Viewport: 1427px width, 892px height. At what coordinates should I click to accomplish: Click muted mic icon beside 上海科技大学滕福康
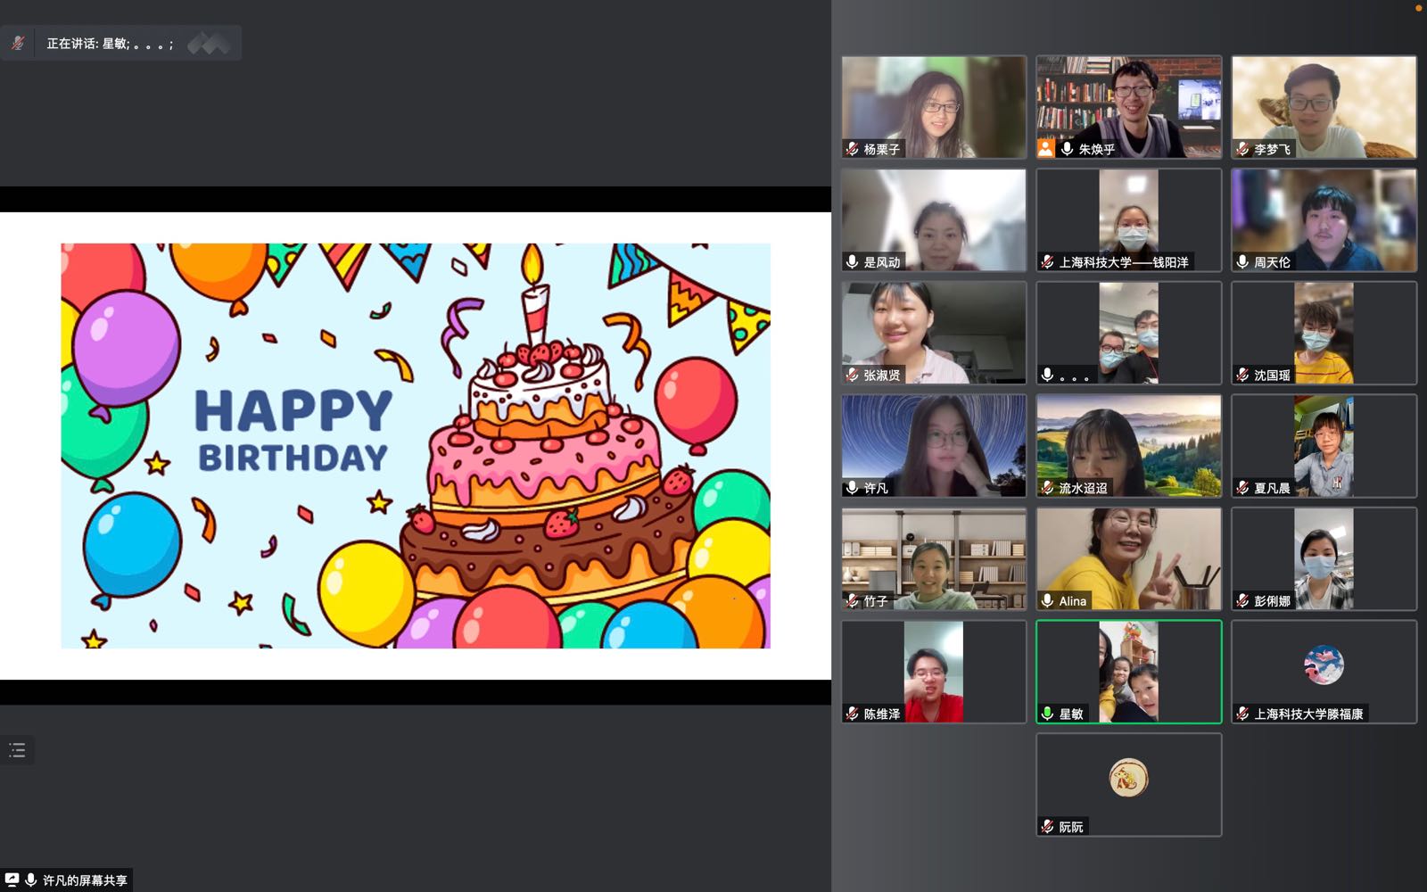(x=1243, y=714)
